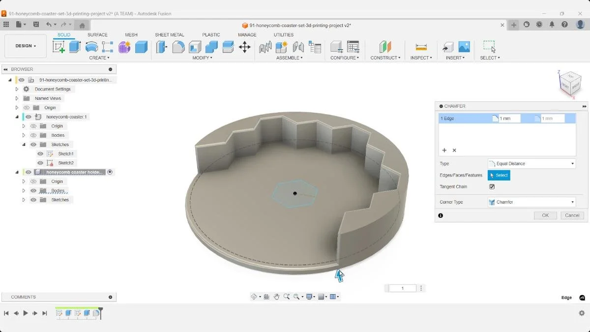Open the Type Equal Distance dropdown
This screenshot has width=590, height=332.
[531, 164]
